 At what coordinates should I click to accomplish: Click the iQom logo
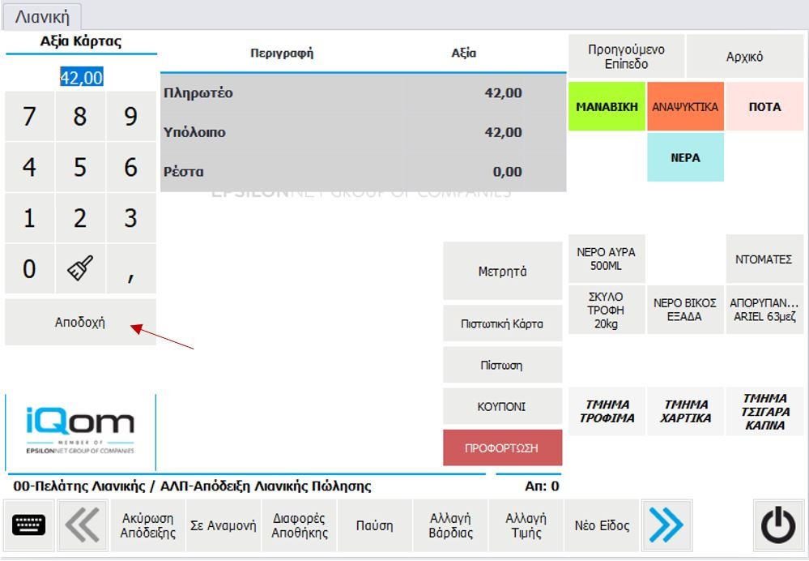tap(80, 429)
